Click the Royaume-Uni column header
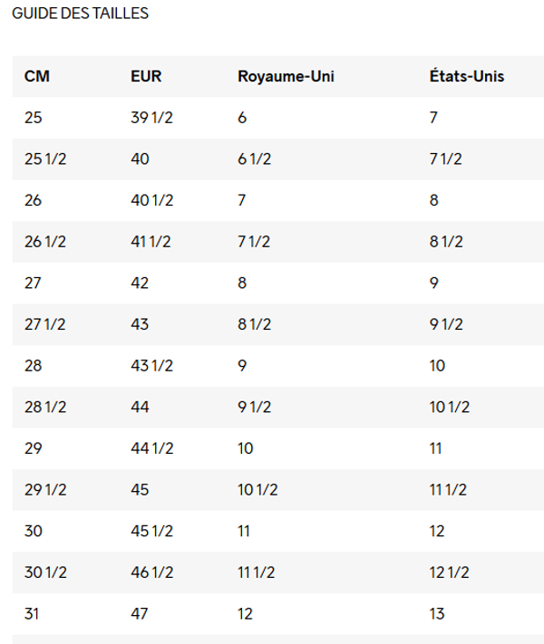This screenshot has width=544, height=644. [286, 76]
